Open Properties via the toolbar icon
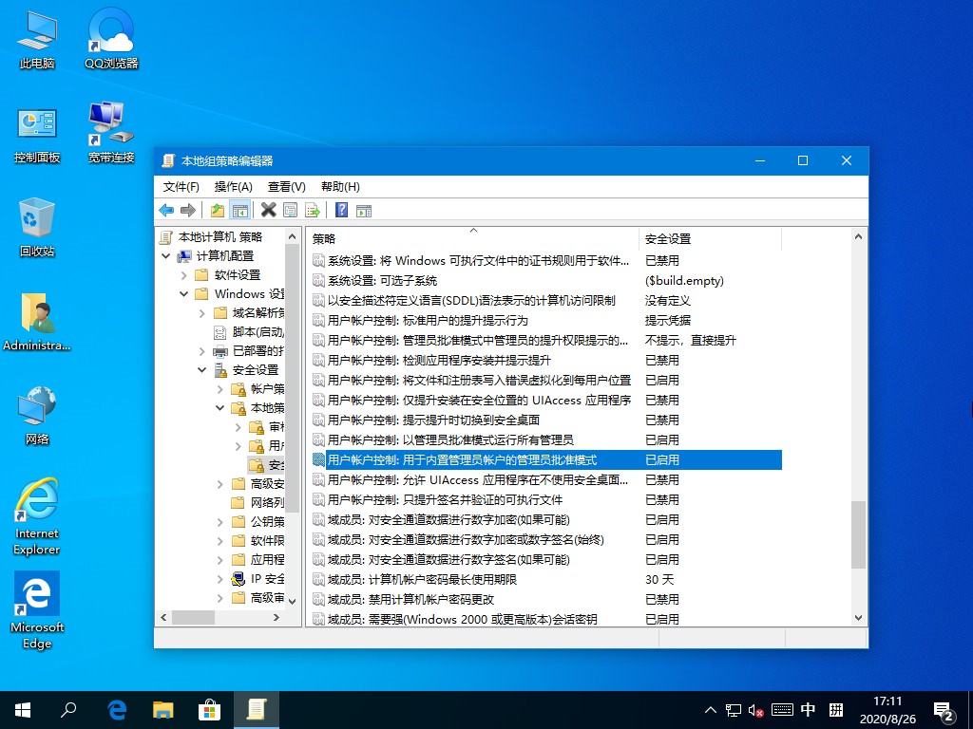Viewport: 973px width, 729px height. [290, 210]
